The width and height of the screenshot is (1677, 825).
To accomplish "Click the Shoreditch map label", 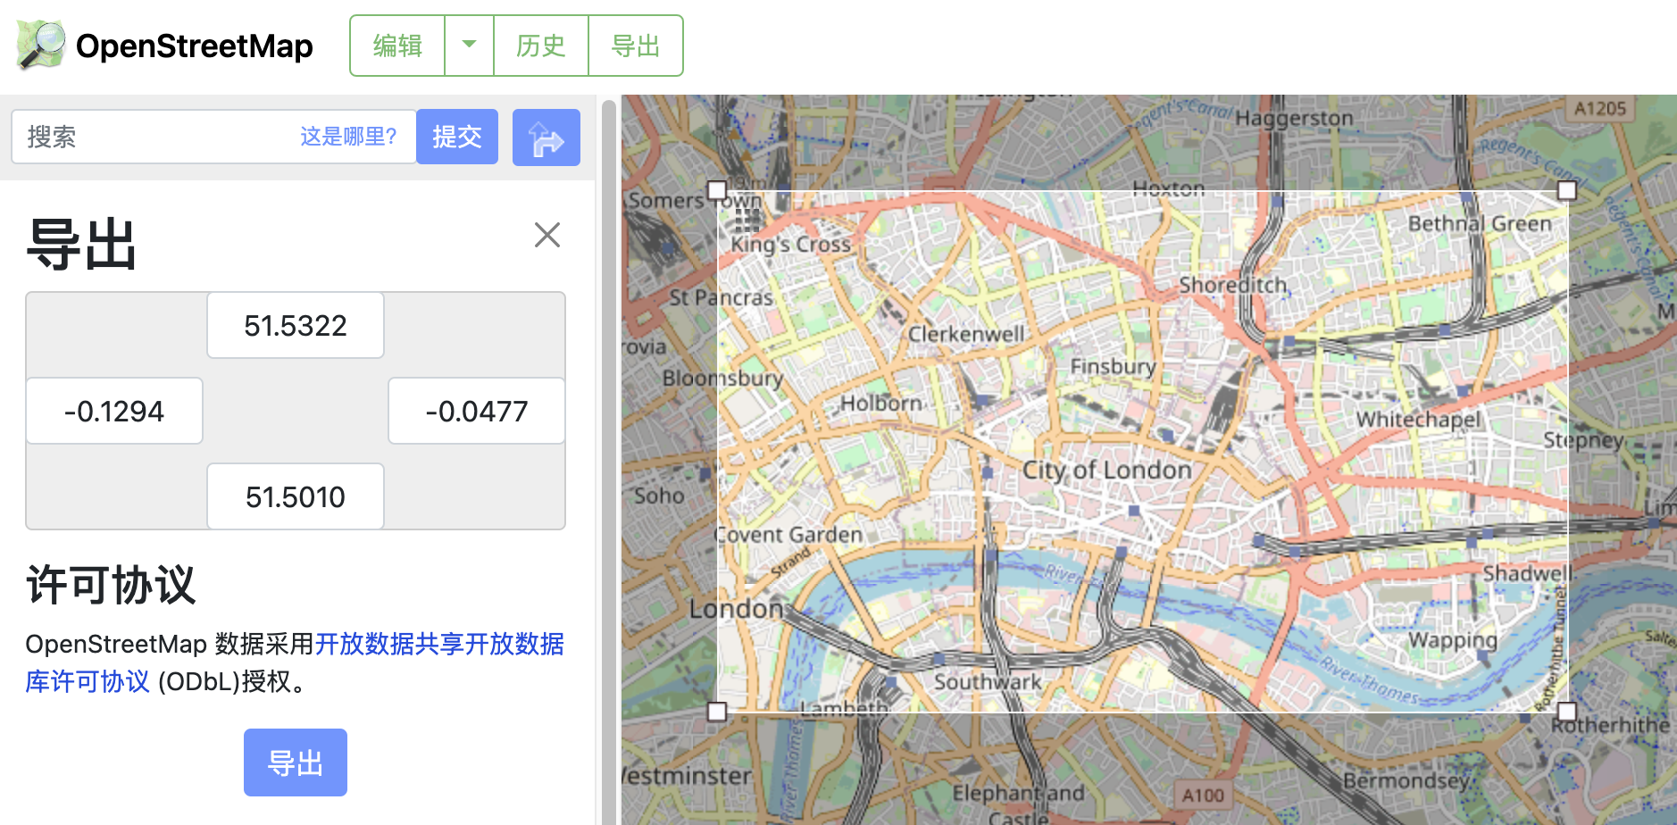I will coord(1233,285).
